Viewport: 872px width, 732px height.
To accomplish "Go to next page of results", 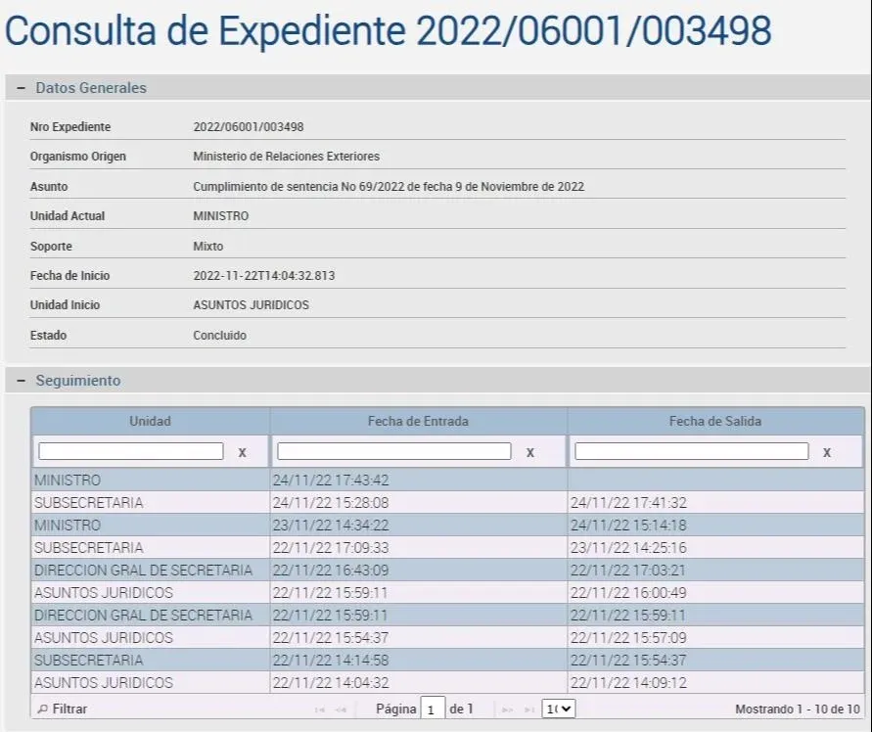I will (x=507, y=709).
